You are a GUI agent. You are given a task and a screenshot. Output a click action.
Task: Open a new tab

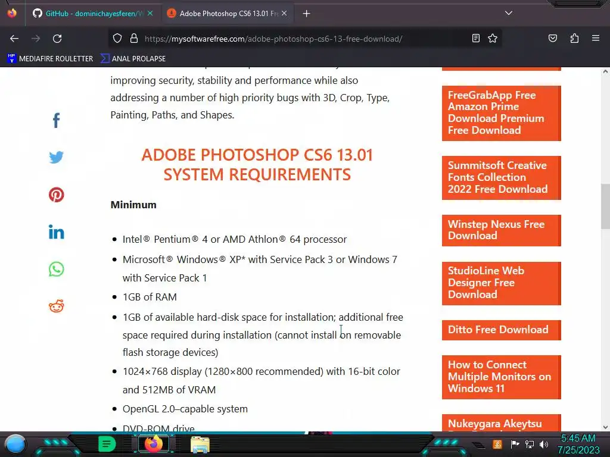[307, 14]
